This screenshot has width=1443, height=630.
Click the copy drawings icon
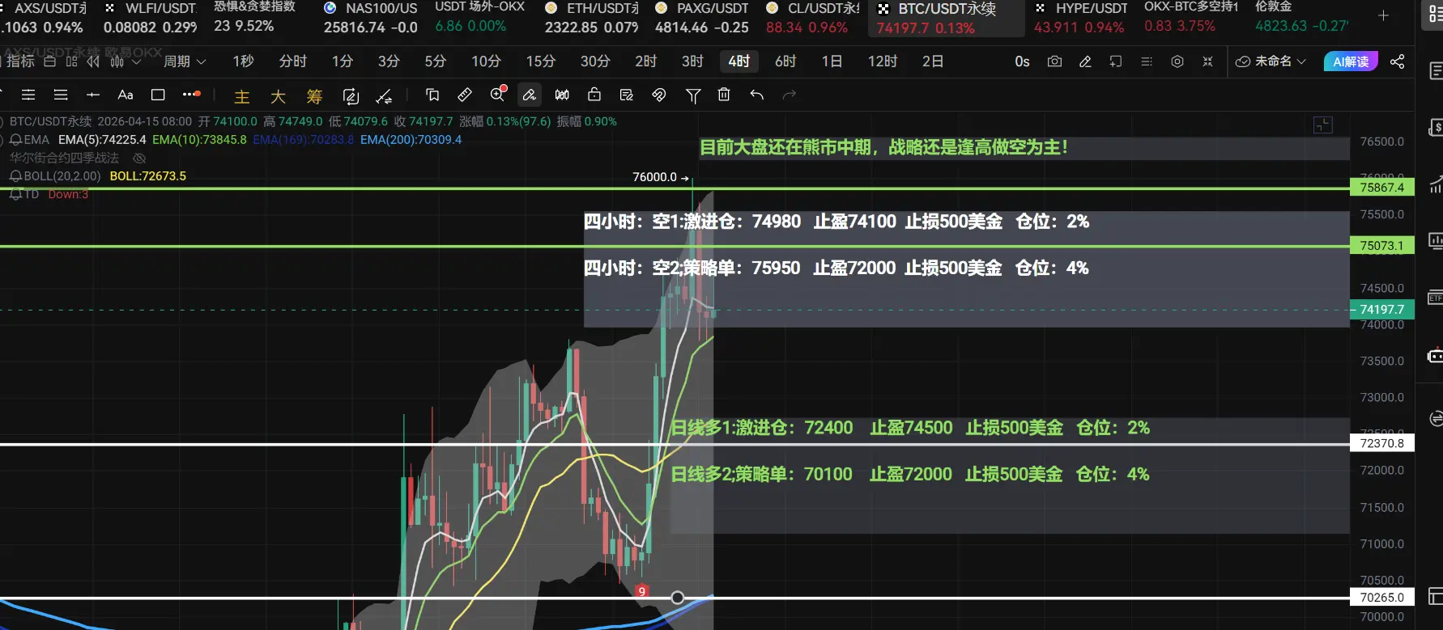(x=432, y=95)
